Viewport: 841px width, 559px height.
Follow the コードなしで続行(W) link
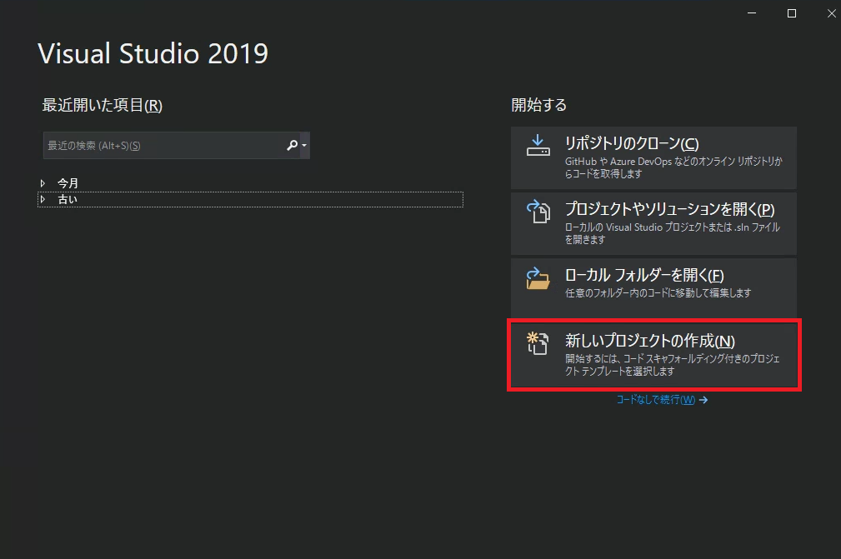point(655,400)
